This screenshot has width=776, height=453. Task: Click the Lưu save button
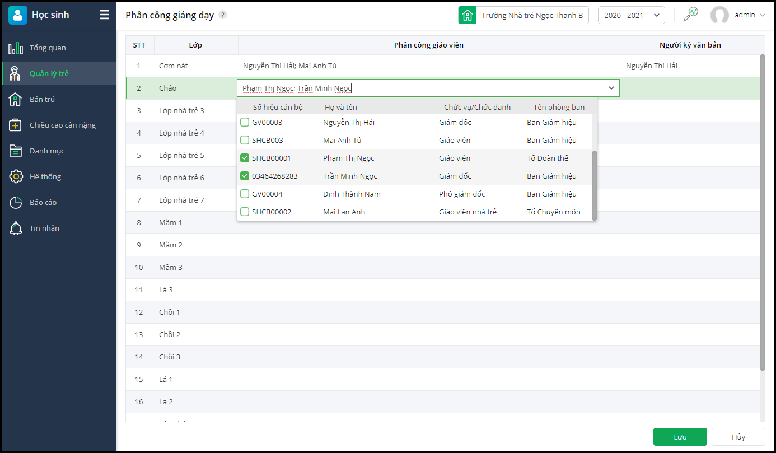pyautogui.click(x=680, y=437)
